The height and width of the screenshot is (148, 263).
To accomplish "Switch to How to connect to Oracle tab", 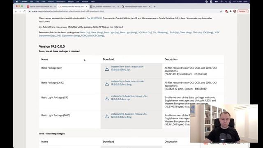I will [x=41, y=7].
